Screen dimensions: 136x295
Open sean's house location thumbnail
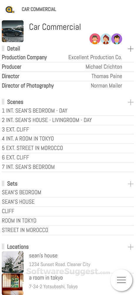tap(13, 262)
